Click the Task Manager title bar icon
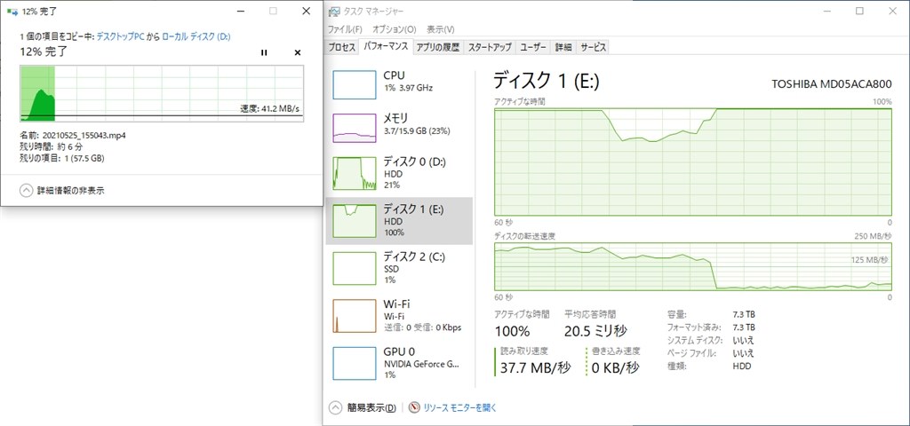Viewport: 910px width, 426px height. (333, 11)
